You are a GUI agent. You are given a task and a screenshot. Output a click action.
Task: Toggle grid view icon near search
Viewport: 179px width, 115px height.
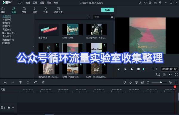pyautogui.click(x=89, y=17)
